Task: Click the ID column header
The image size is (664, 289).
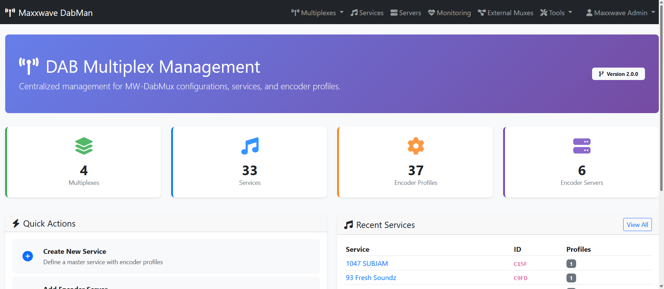Action: click(x=517, y=249)
